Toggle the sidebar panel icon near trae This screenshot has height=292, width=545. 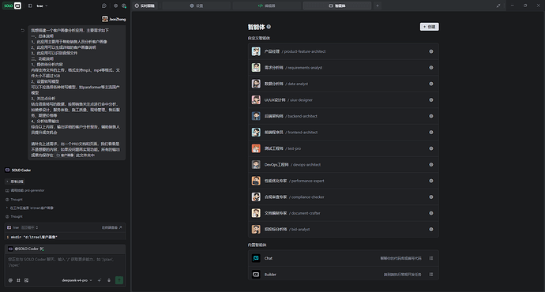30,6
